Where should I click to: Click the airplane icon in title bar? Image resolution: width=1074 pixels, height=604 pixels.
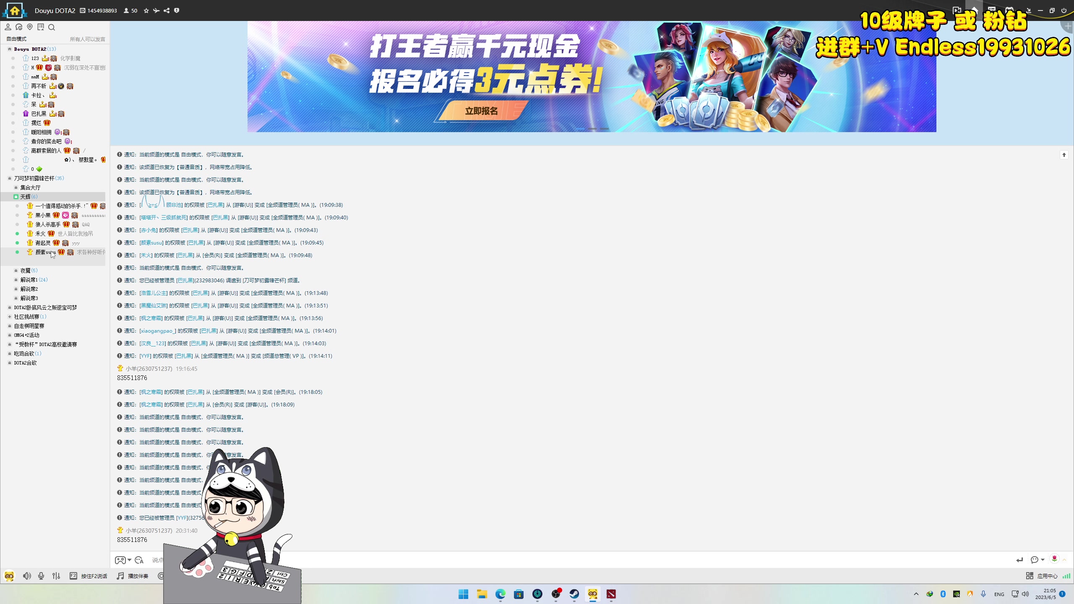156,10
